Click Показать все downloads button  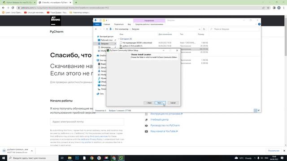coord(274,151)
